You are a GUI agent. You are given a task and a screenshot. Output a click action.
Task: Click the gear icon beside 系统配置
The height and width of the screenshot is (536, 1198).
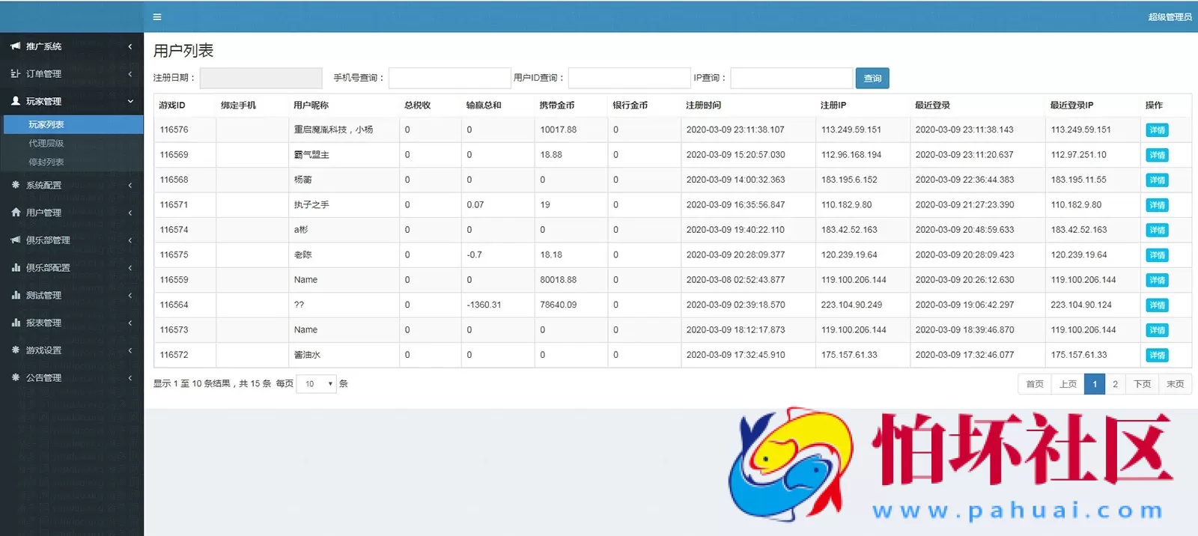coord(16,185)
